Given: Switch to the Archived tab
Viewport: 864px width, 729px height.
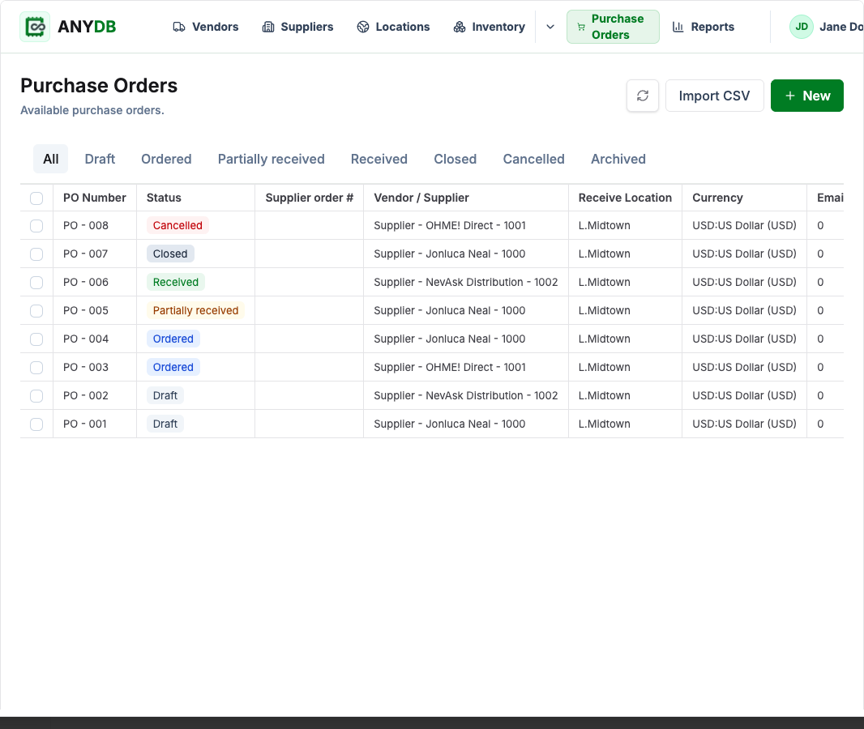Looking at the screenshot, I should [618, 159].
